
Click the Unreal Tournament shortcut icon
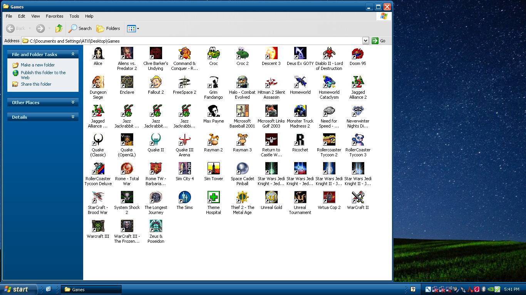click(300, 197)
